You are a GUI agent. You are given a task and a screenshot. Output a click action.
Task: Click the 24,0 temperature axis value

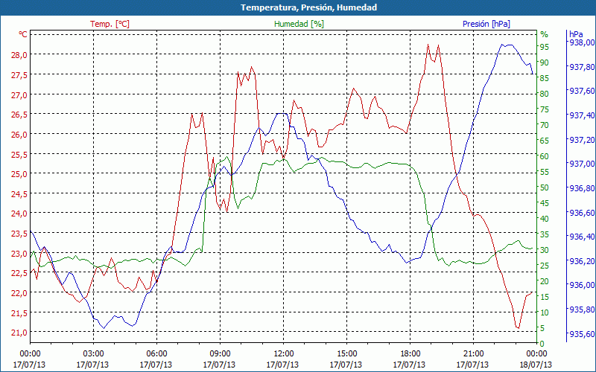tap(20, 214)
